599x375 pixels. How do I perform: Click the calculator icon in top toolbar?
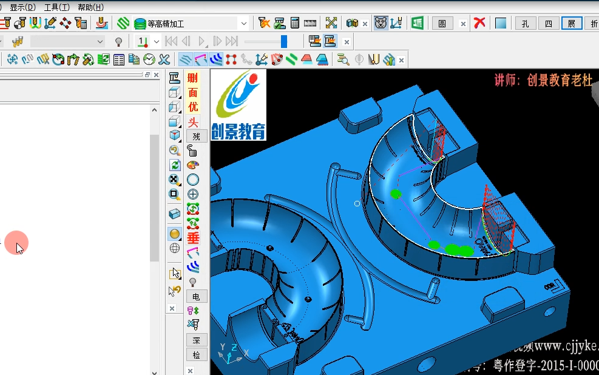[x=294, y=23]
